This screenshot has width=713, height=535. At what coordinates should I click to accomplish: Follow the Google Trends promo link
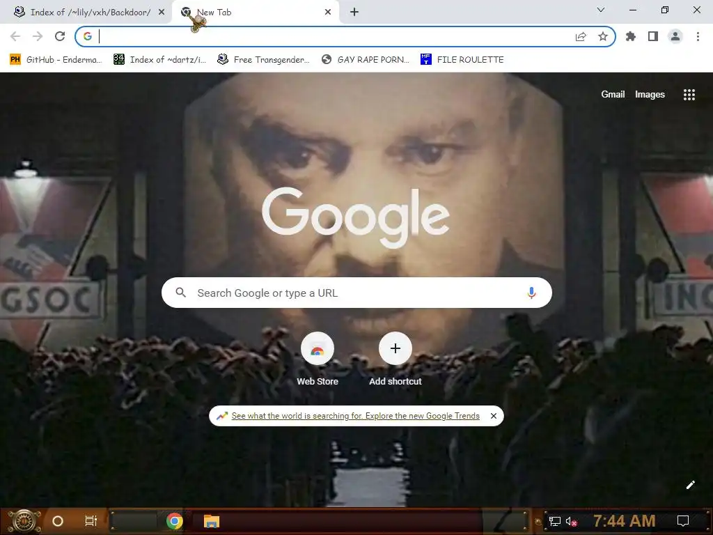[x=355, y=416]
